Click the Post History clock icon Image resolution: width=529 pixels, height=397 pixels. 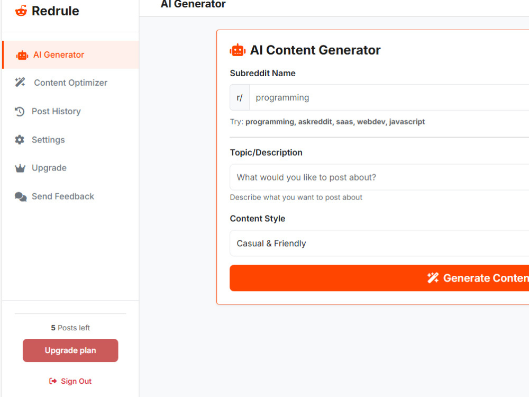tap(20, 111)
